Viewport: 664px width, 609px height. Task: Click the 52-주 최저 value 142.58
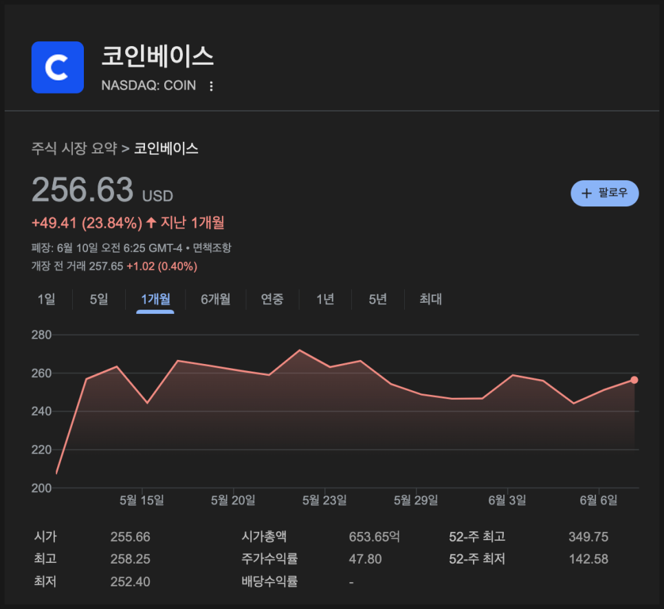[588, 559]
